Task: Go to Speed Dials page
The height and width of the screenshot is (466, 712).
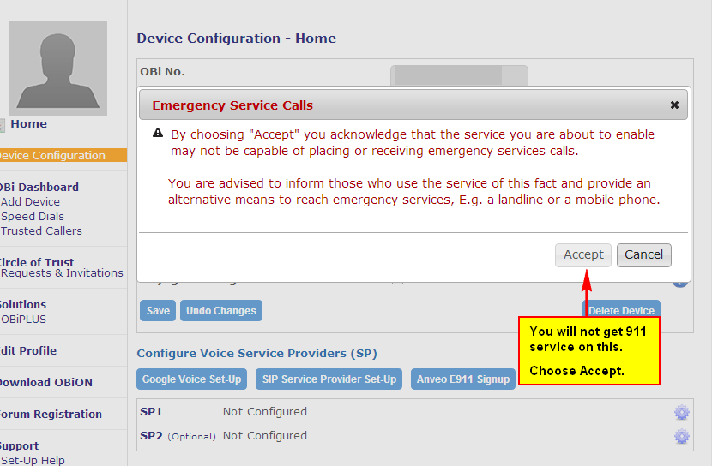Action: point(33,216)
